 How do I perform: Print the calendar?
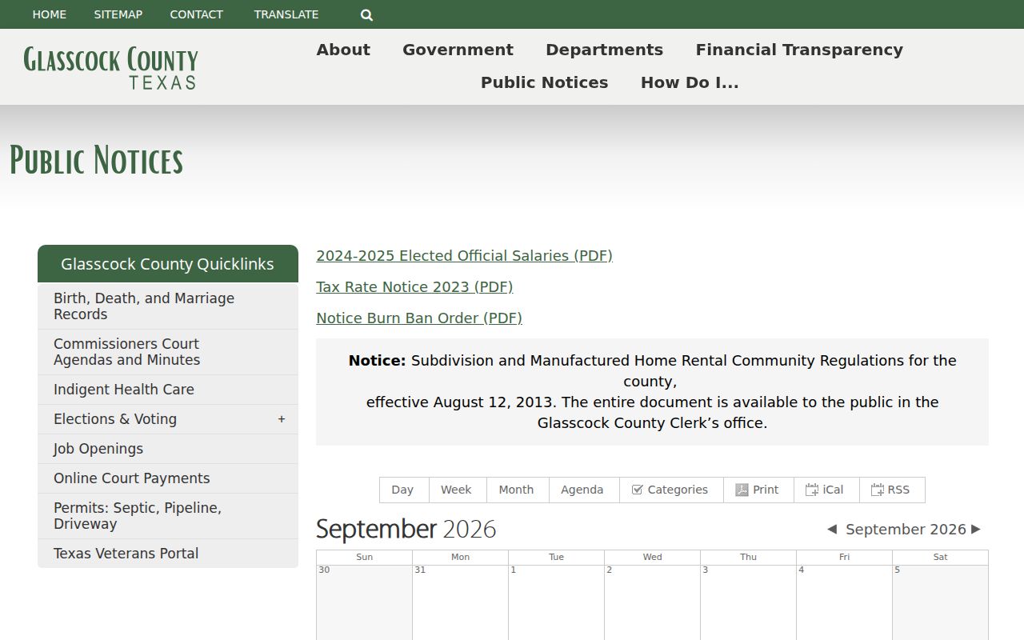click(x=757, y=490)
